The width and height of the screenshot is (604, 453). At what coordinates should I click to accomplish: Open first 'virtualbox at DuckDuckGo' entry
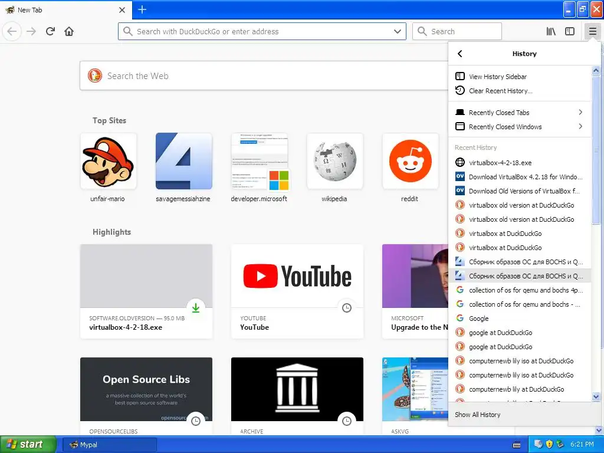tap(520, 234)
